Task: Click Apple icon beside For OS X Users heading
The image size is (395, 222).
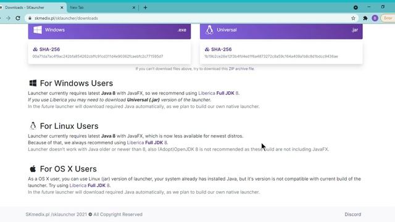Action: click(x=33, y=168)
